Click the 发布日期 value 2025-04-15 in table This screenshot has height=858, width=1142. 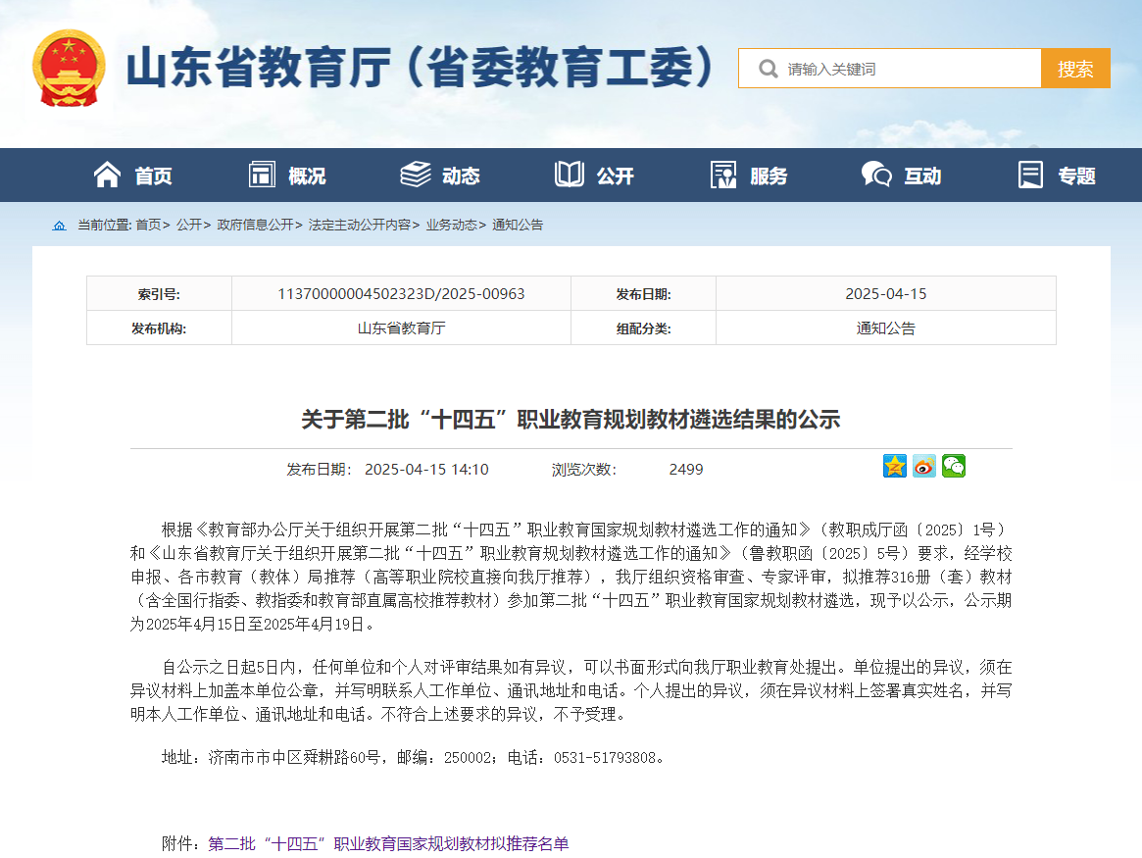[x=885, y=293]
